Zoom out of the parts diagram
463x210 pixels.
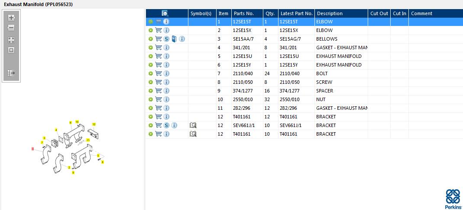click(x=11, y=28)
